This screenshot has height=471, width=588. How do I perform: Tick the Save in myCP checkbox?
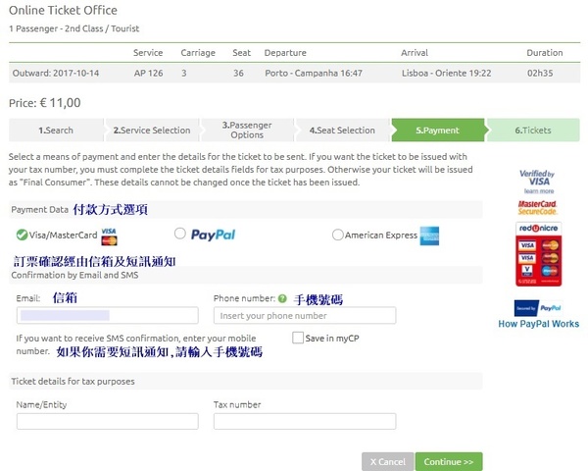tap(298, 338)
